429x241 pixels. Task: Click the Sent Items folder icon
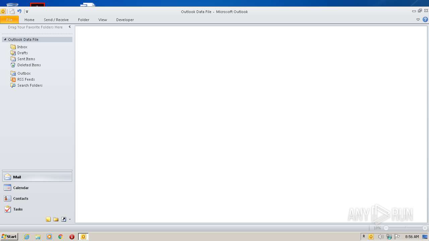tap(13, 59)
